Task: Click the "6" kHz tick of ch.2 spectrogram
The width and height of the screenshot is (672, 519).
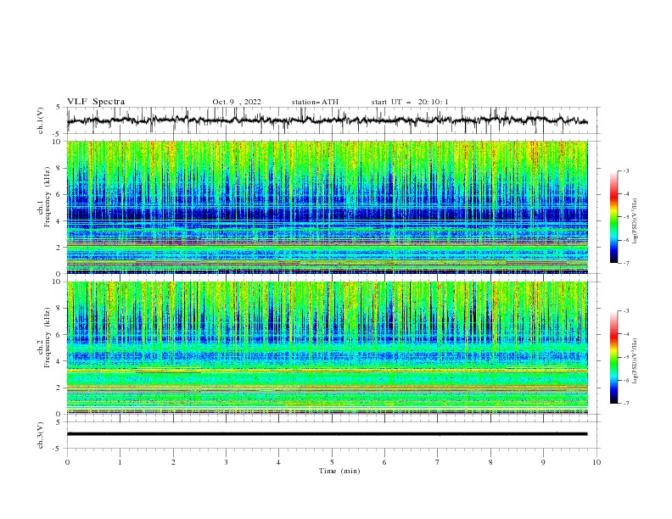Action: click(x=59, y=334)
